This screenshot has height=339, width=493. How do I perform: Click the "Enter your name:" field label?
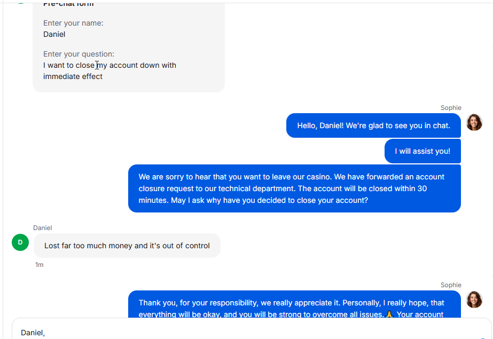click(x=73, y=23)
